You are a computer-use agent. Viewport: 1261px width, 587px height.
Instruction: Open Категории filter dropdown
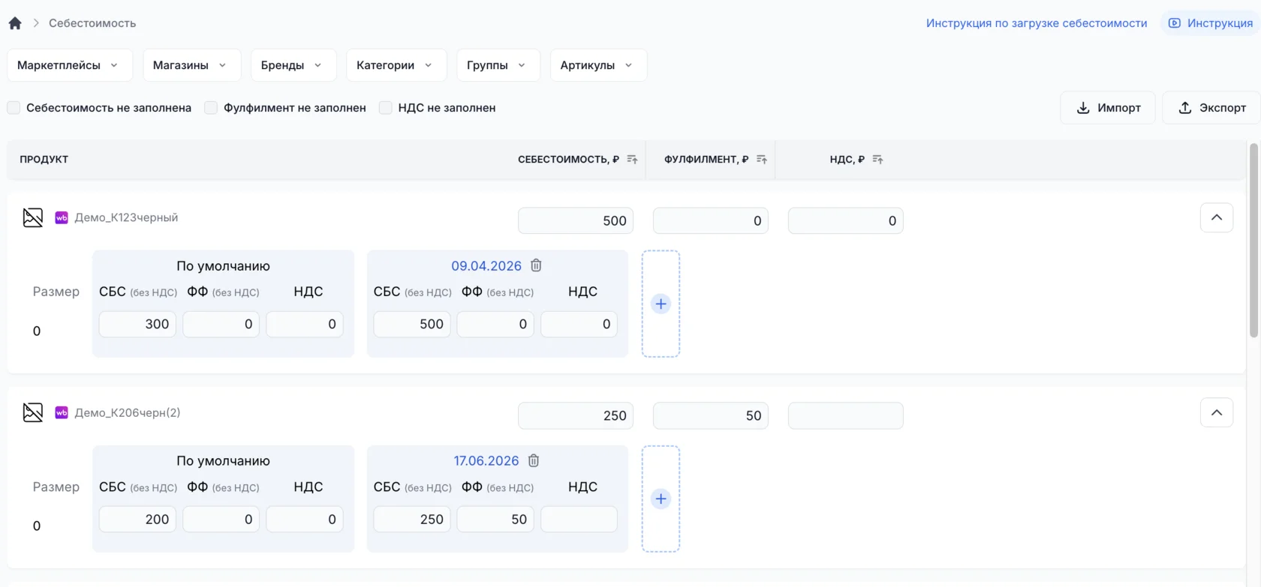pyautogui.click(x=396, y=65)
